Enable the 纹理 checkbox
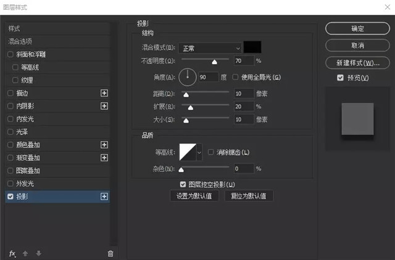This screenshot has width=395, height=260. [15, 80]
